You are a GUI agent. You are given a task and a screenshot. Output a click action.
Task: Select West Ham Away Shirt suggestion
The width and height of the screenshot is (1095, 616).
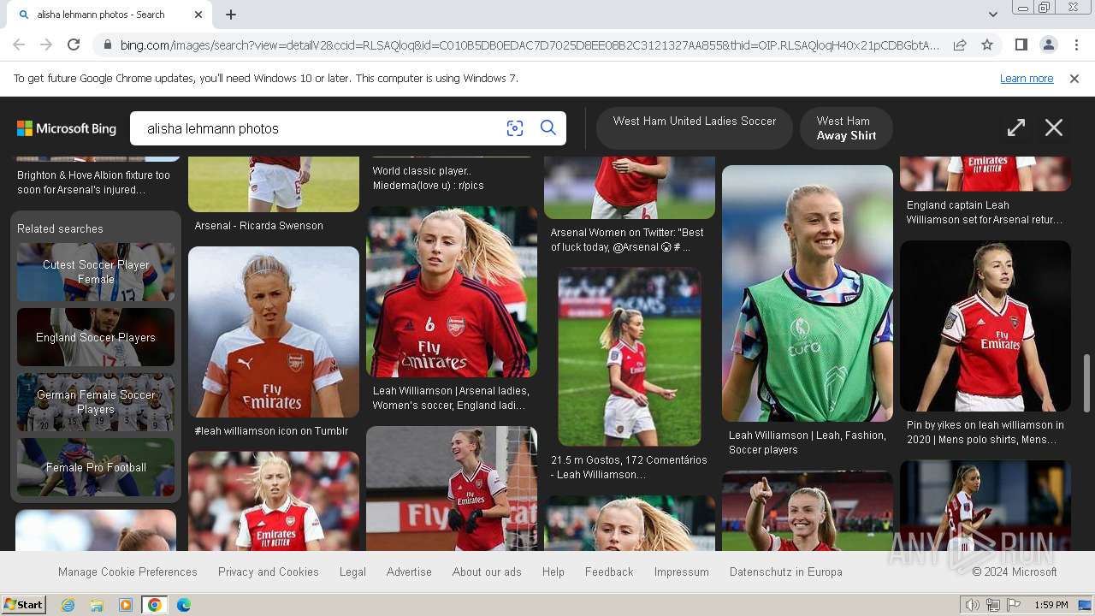pyautogui.click(x=846, y=127)
